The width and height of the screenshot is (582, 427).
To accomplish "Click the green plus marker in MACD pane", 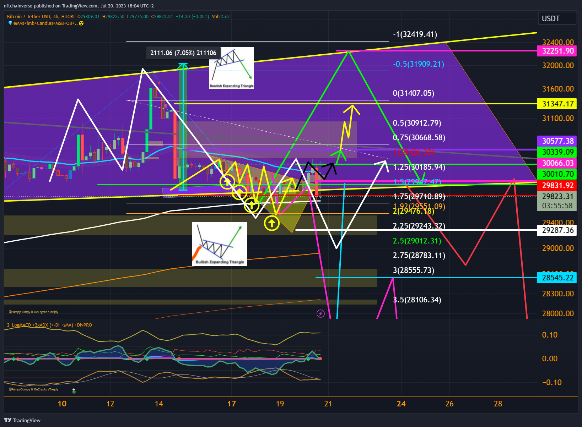I will click(74, 390).
